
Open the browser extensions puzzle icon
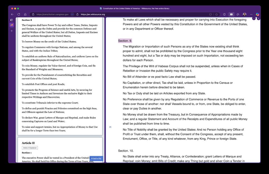[224, 15]
